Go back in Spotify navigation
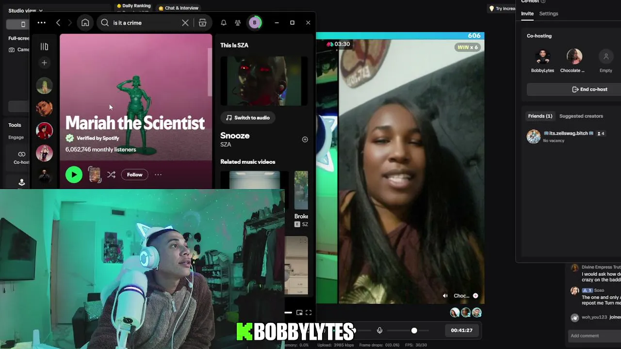This screenshot has height=349, width=621. pyautogui.click(x=58, y=23)
